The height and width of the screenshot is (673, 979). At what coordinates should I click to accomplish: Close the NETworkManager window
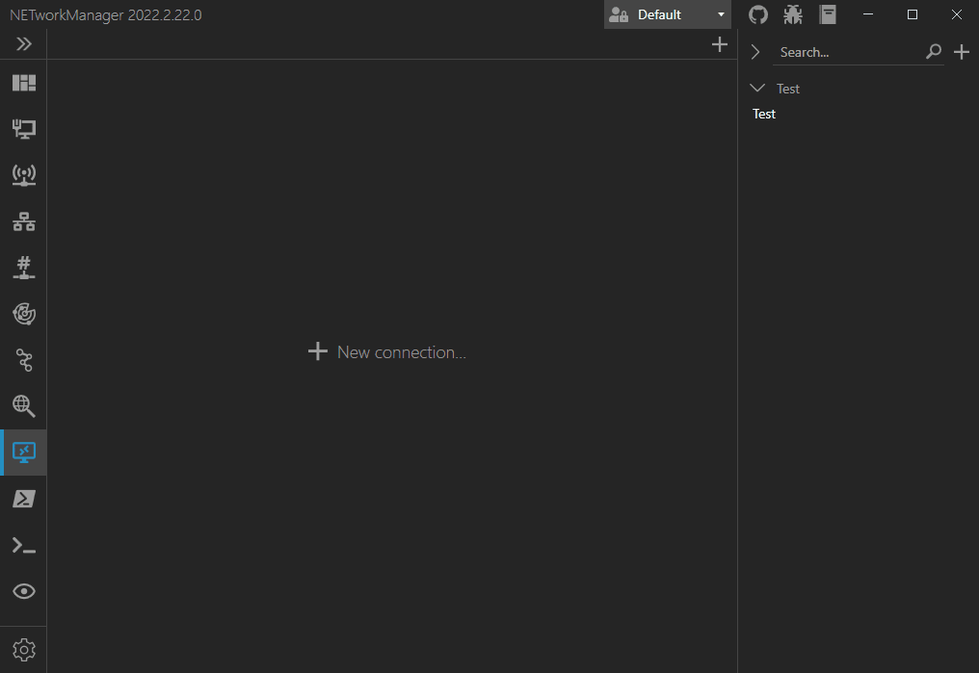click(957, 14)
